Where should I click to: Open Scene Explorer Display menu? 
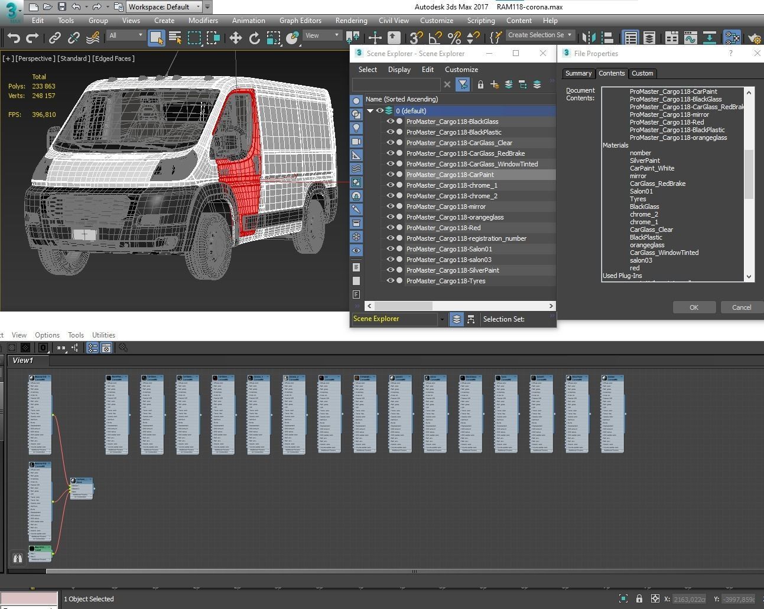(x=399, y=69)
